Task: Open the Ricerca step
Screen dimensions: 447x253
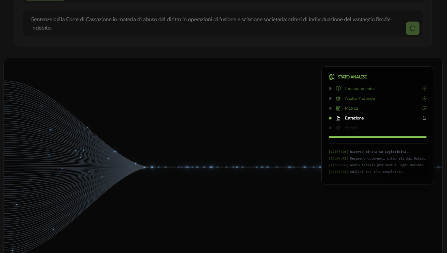Action: click(x=351, y=108)
